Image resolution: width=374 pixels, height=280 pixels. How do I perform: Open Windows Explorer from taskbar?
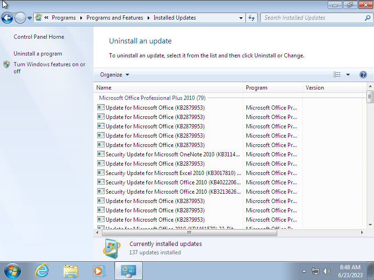(x=71, y=271)
